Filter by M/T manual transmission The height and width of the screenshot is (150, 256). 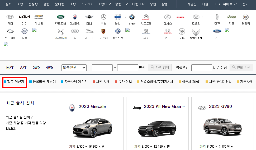pyautogui.click(x=10, y=68)
